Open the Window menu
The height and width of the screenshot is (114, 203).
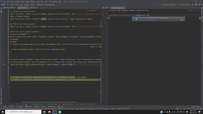[x=55, y=2]
